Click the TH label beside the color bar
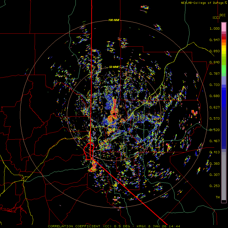 [x=218, y=197]
